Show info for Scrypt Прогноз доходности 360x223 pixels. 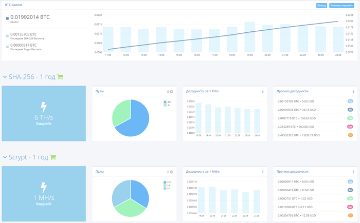point(353,172)
